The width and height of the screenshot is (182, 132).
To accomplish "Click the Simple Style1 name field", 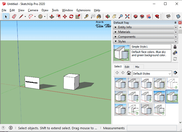I will (151, 47).
